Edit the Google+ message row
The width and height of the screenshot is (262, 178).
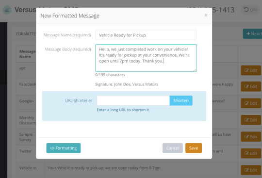(x=251, y=103)
